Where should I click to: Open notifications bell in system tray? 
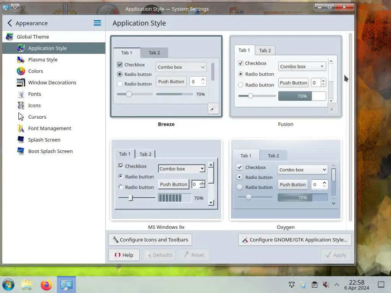(x=291, y=284)
